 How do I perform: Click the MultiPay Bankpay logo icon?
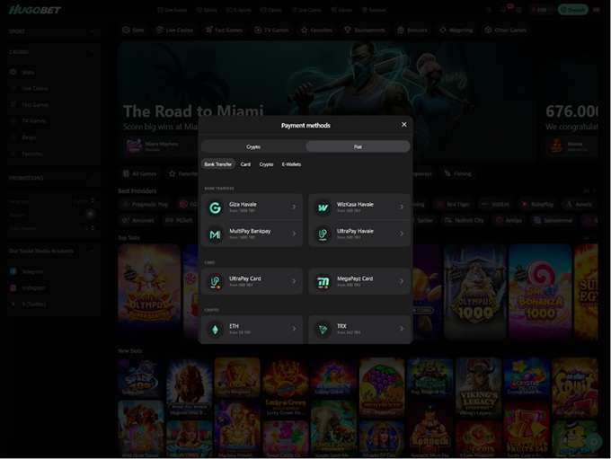[215, 234]
